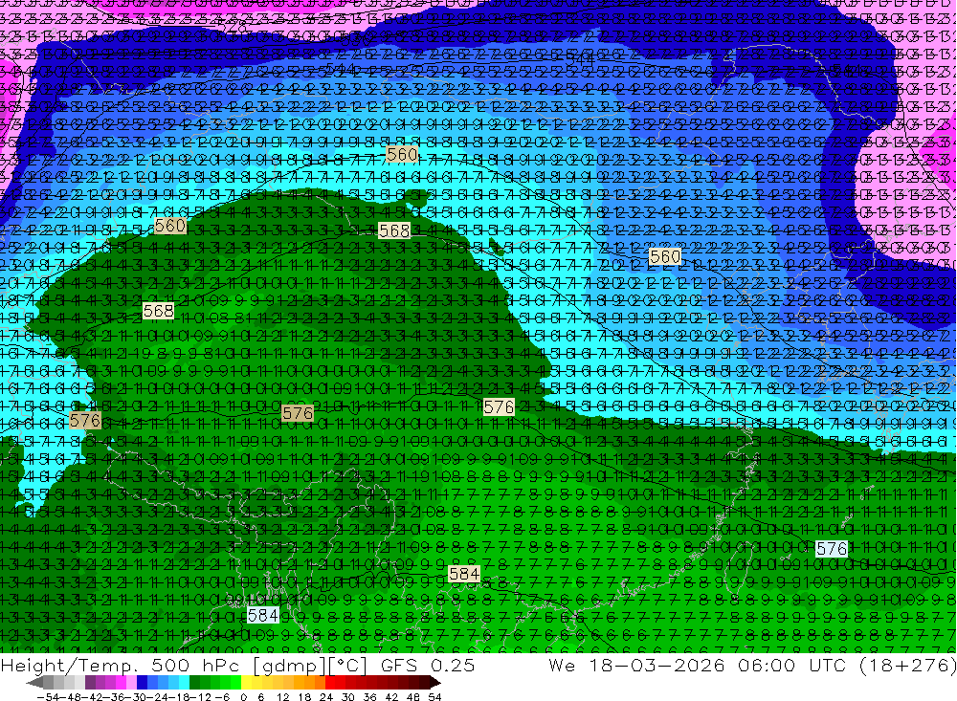Click the dark maroon right arrow end of legend
957x701 pixels.
coord(435,683)
